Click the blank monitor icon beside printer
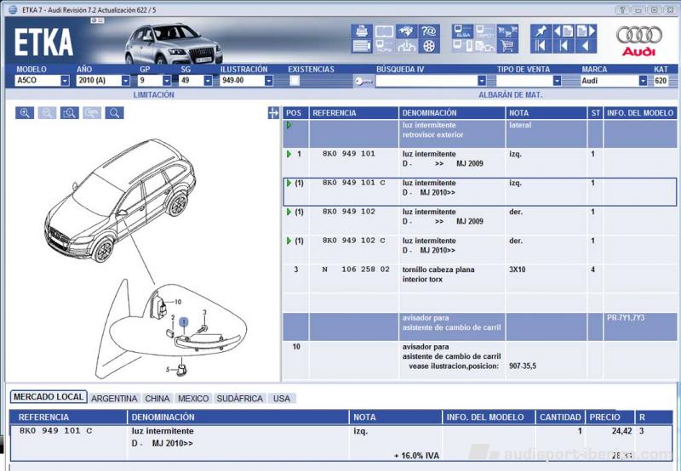 pyautogui.click(x=384, y=31)
